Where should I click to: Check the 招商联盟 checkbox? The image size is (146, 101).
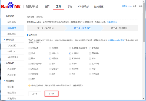pos(29,74)
